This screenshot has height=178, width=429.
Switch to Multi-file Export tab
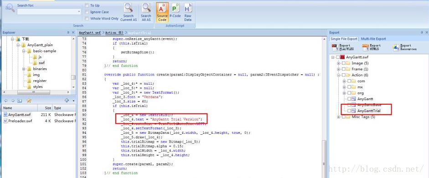(x=373, y=39)
